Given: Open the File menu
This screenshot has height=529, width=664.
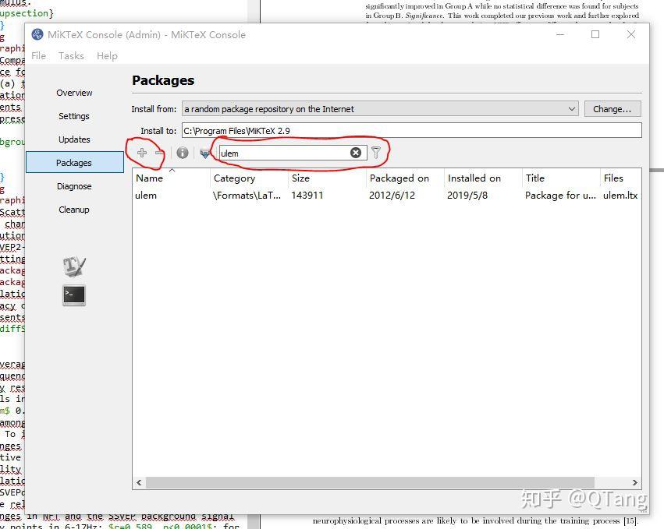Looking at the screenshot, I should pos(38,56).
